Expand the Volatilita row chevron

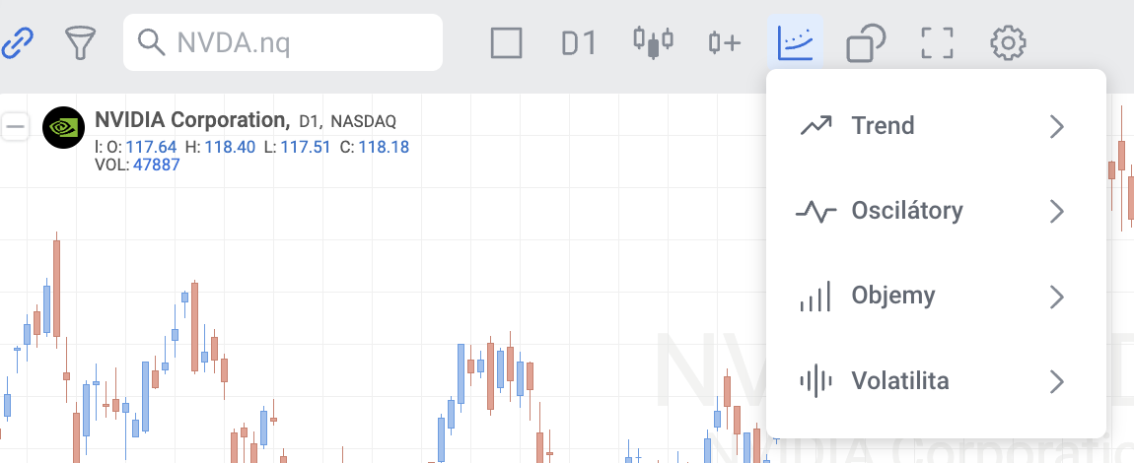point(1057,381)
